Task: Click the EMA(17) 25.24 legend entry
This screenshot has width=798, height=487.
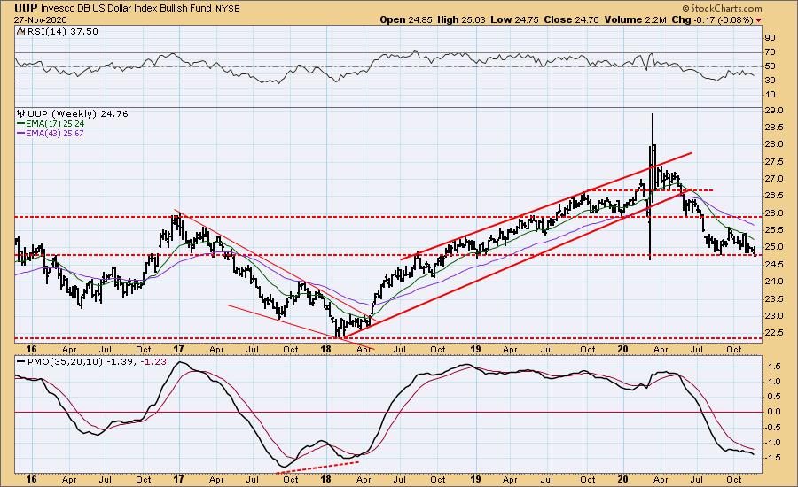Action: click(x=51, y=124)
